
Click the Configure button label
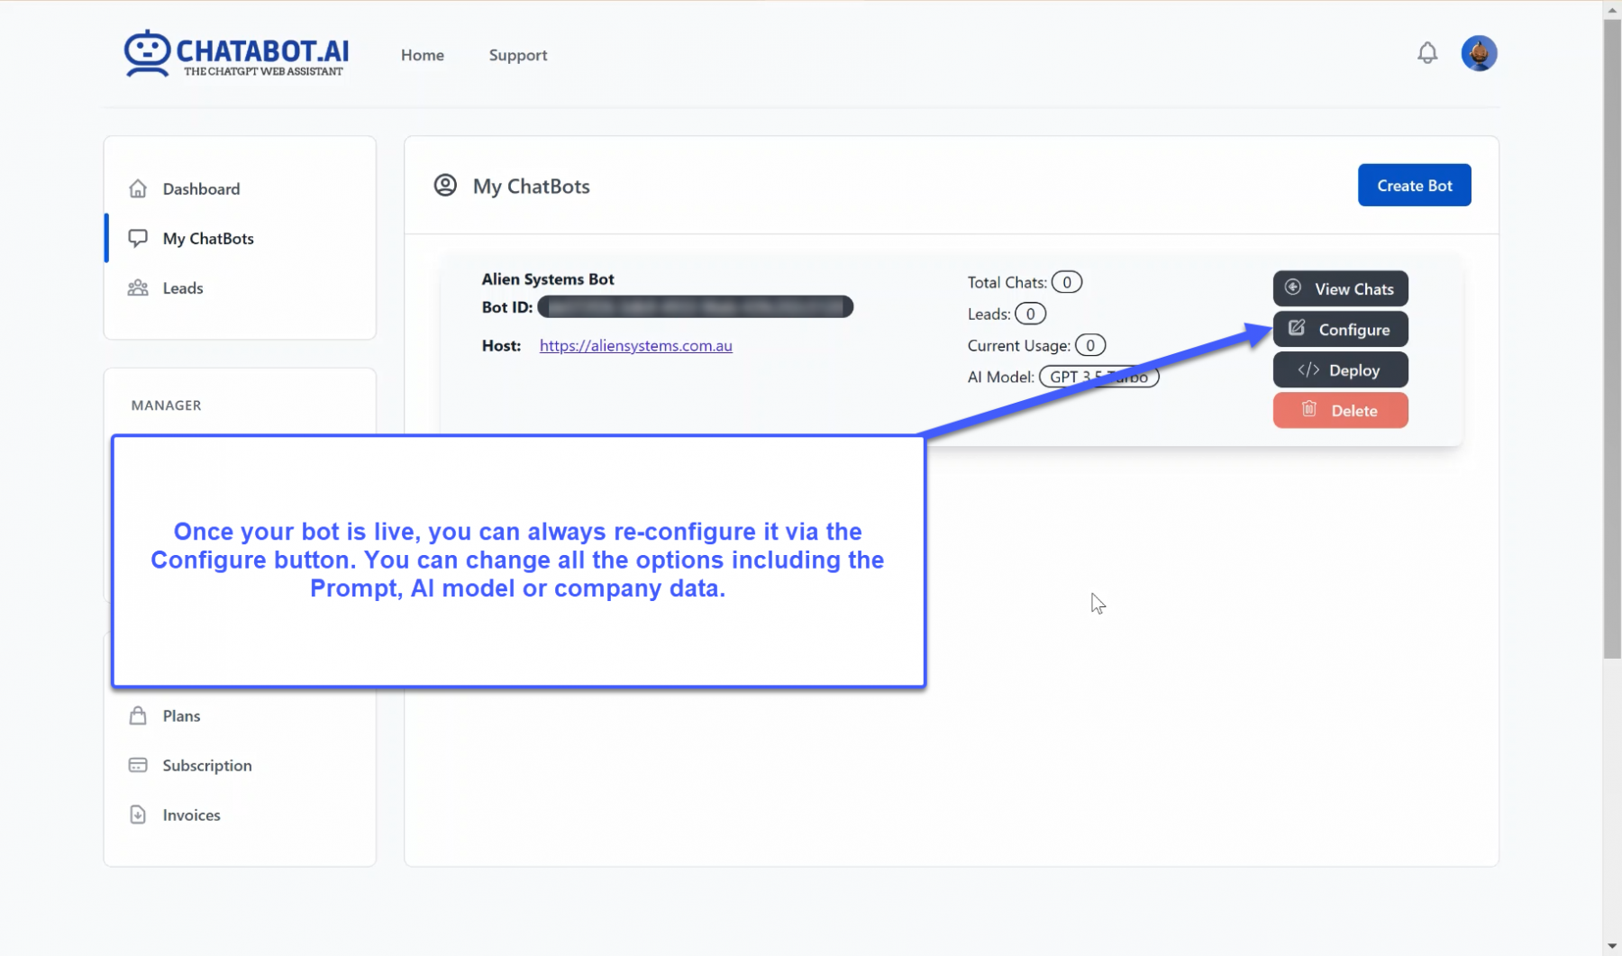pos(1353,330)
